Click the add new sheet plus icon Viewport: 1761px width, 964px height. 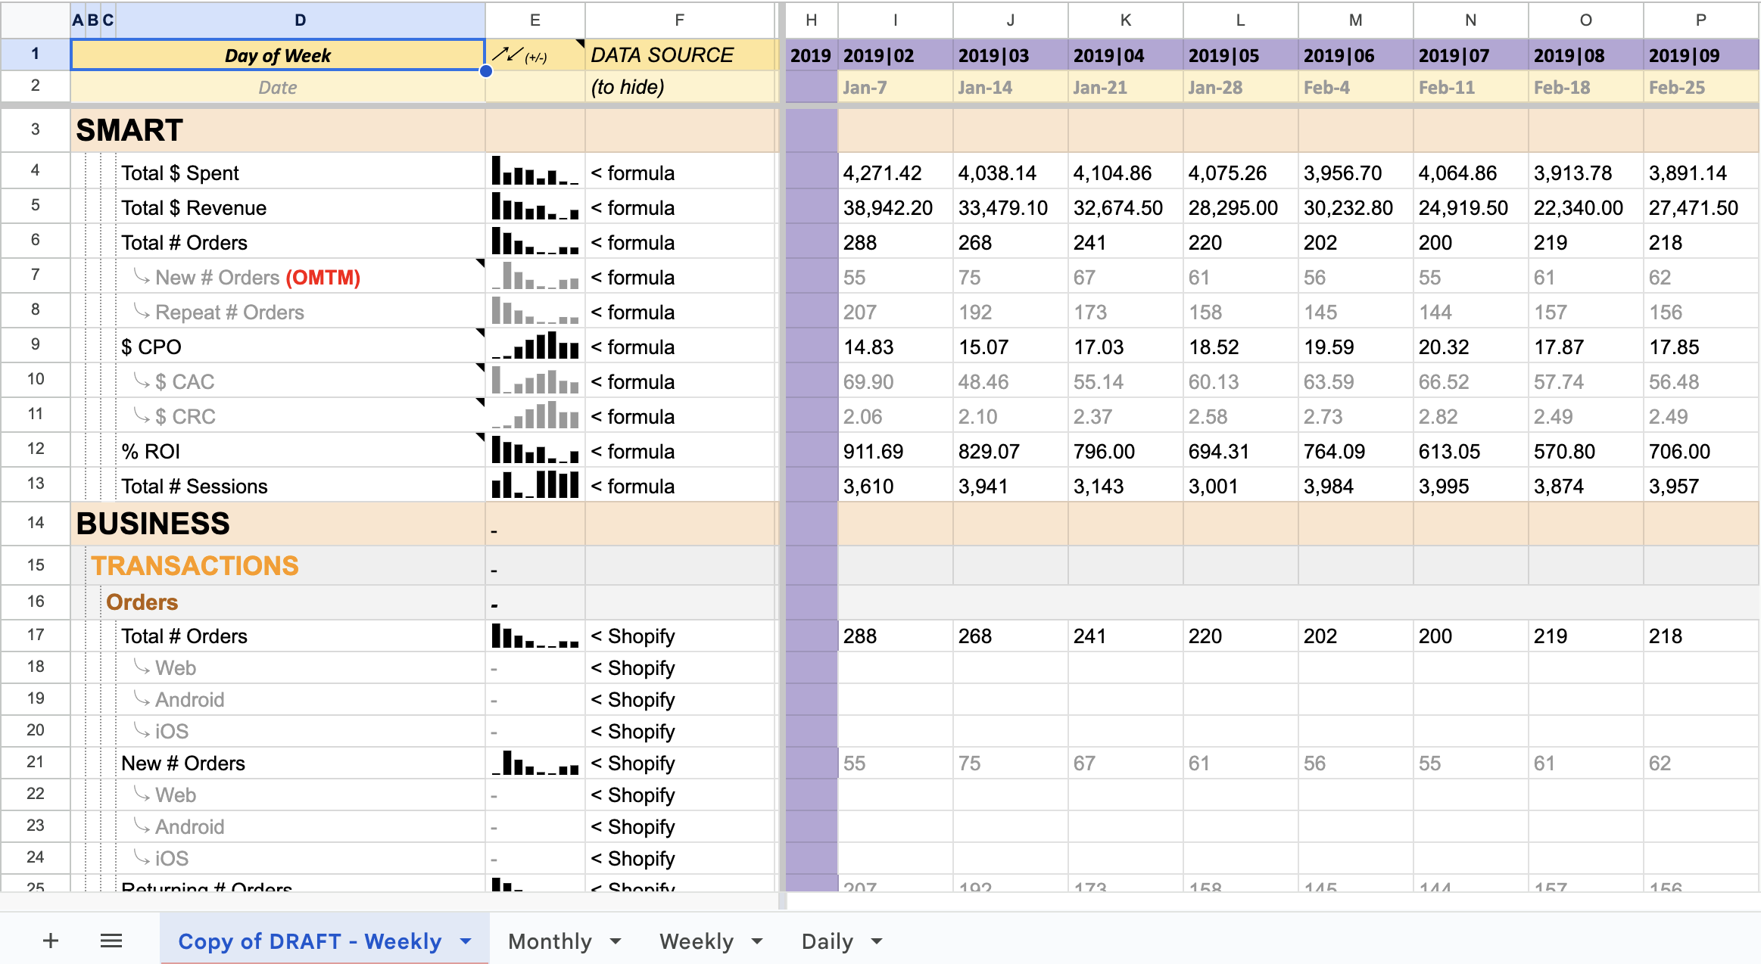[51, 941]
